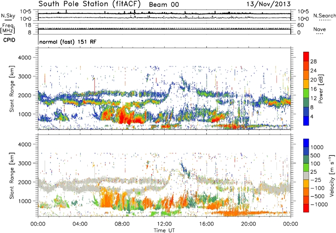Viewport: 336px width, 233px height.
Task: Click the '2000' tick in power panel
Action: pyautogui.click(x=25, y=95)
